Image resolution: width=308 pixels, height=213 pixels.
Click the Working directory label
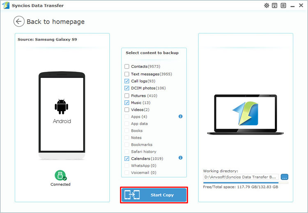(x=221, y=171)
